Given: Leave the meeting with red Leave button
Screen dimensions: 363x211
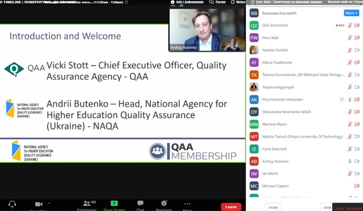Looking at the screenshot, I should click(231, 207).
